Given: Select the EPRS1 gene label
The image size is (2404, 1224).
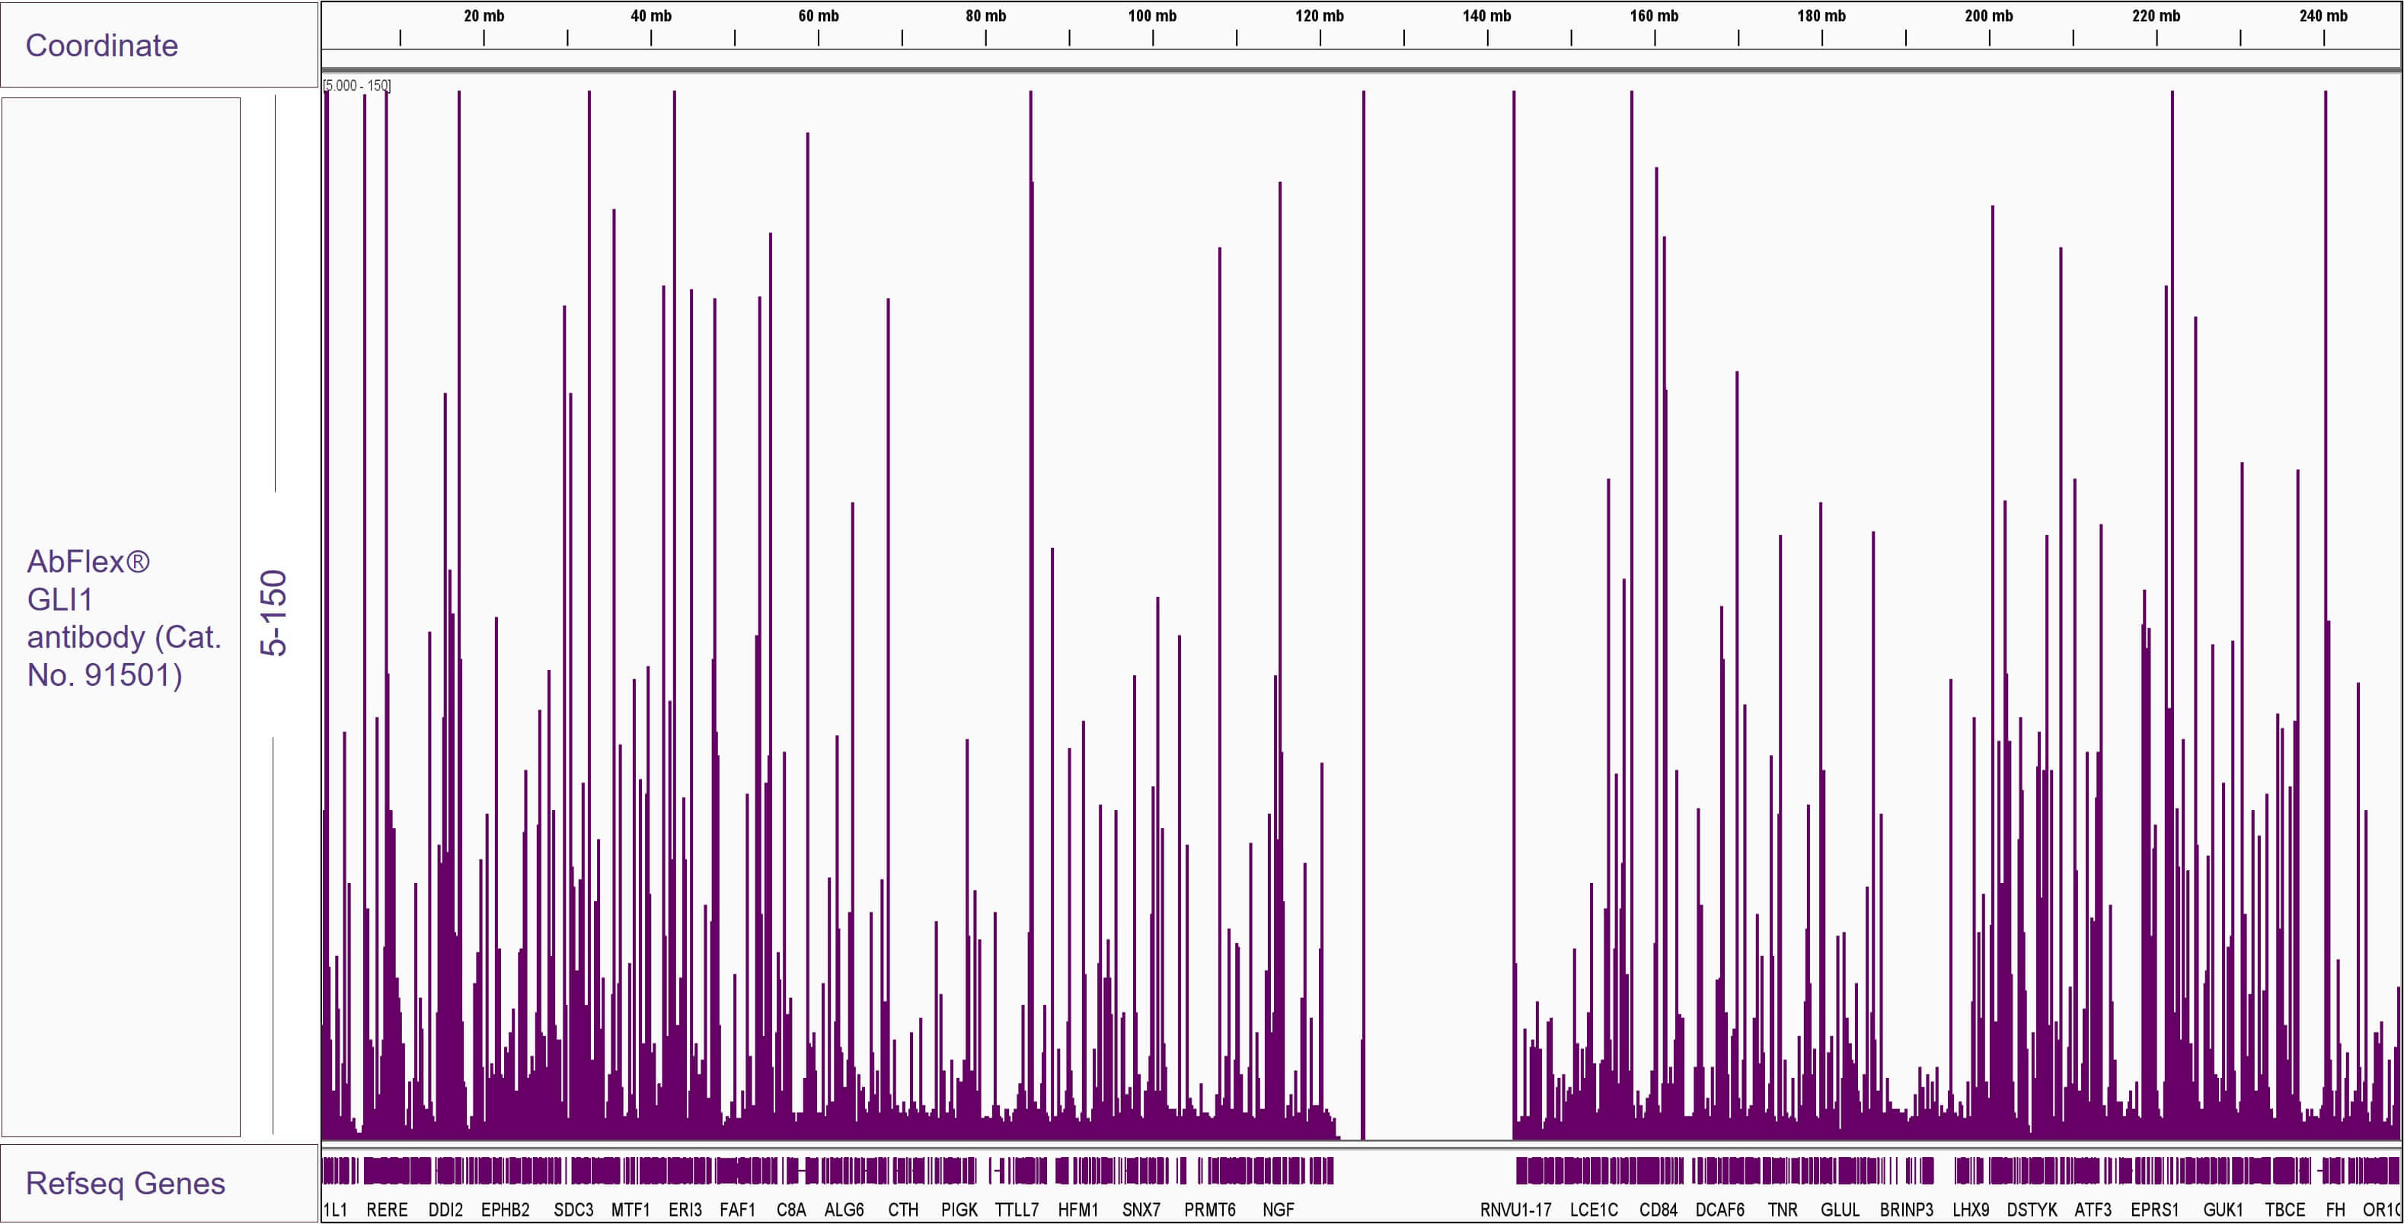Looking at the screenshot, I should pos(2155,1209).
